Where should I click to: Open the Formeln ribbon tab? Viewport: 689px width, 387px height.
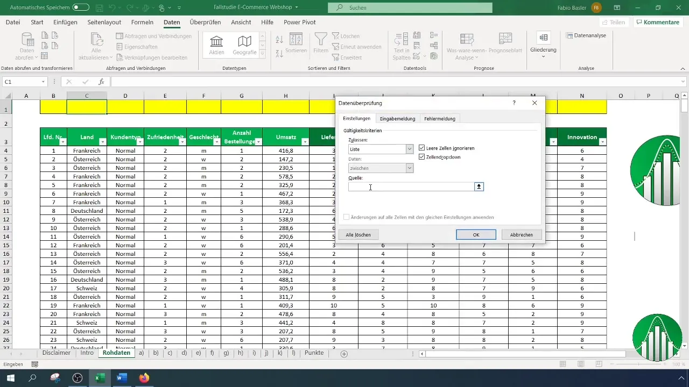142,22
